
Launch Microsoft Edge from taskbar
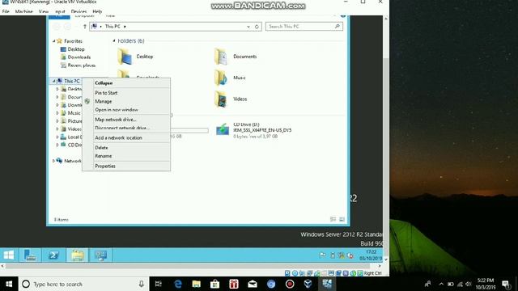tap(178, 284)
